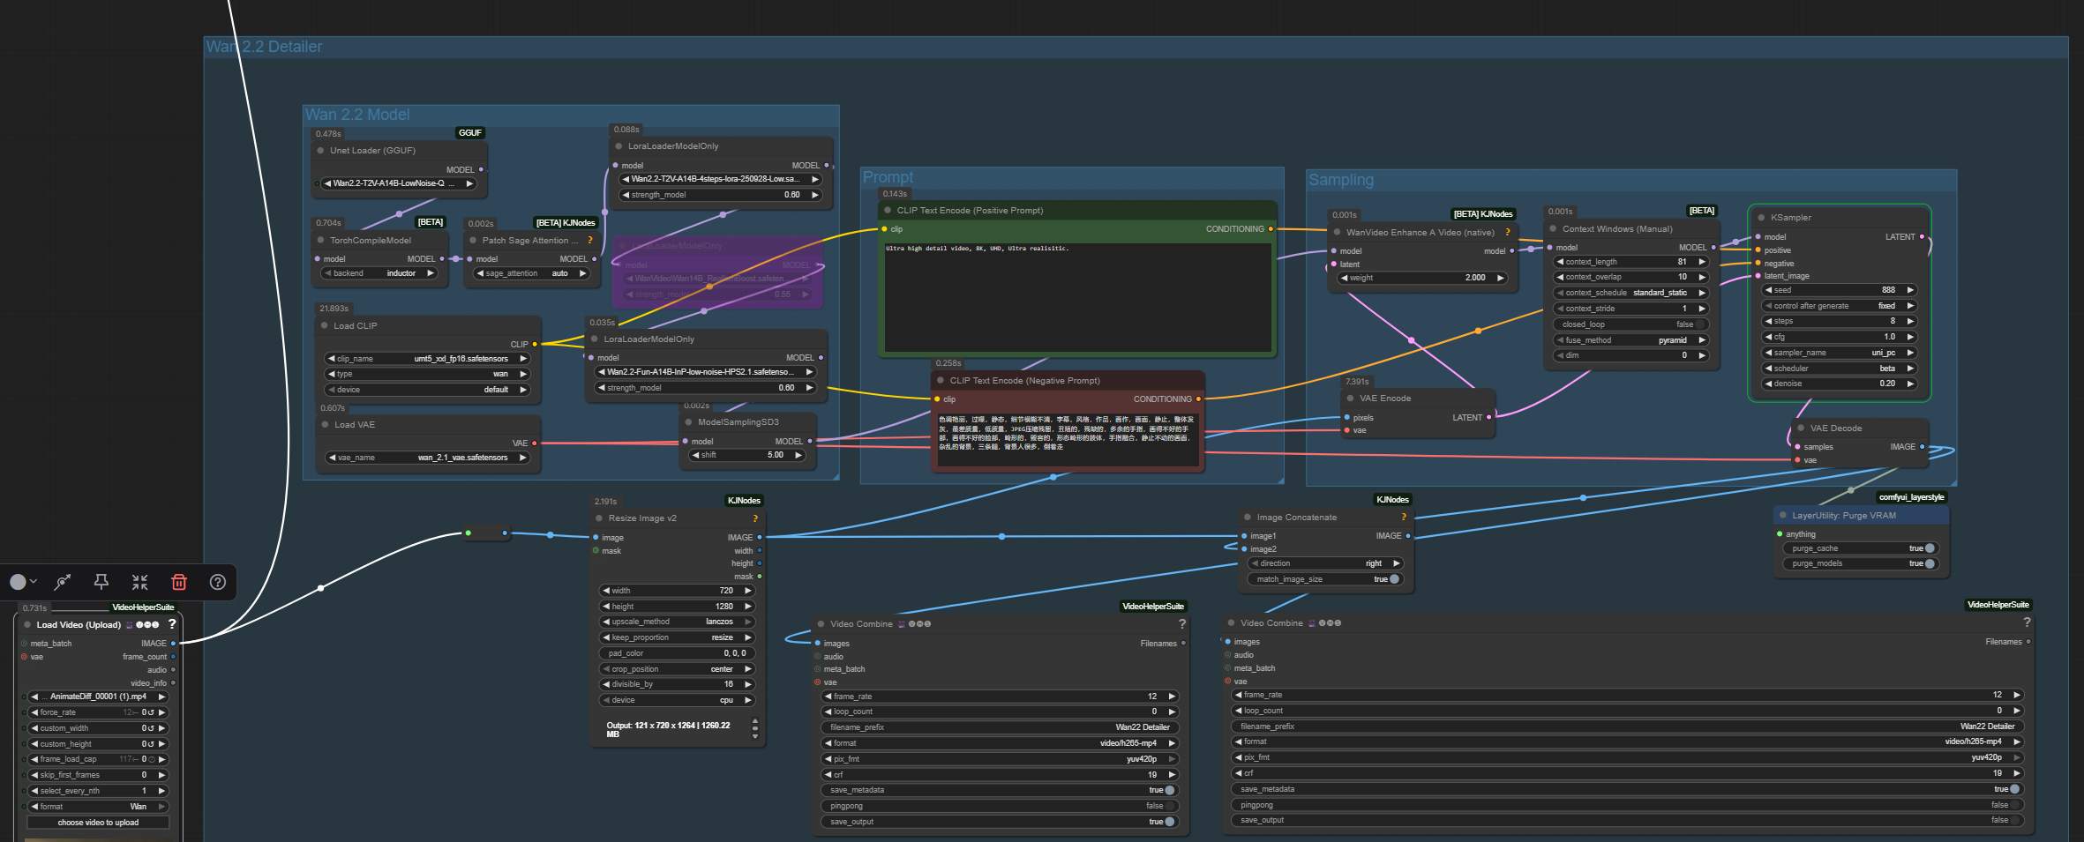Collapse the VAE Decode node via its title dot

pyautogui.click(x=1801, y=428)
